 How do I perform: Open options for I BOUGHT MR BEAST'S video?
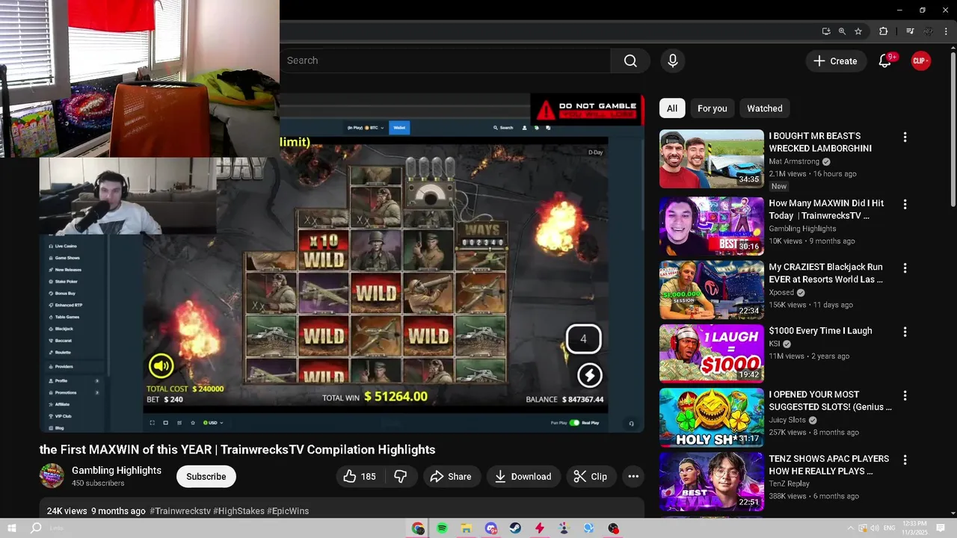point(905,137)
